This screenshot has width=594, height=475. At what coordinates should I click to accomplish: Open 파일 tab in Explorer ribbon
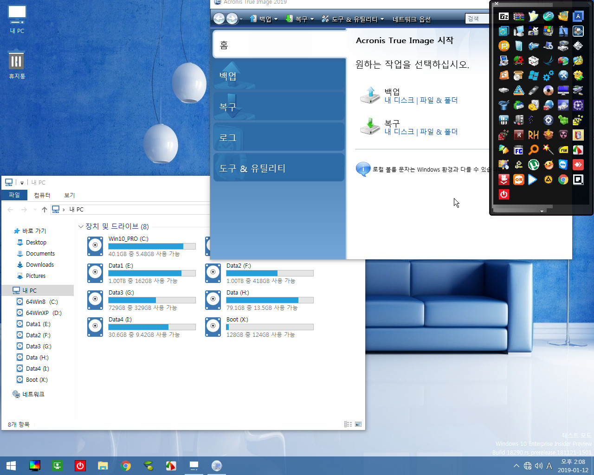(x=14, y=195)
